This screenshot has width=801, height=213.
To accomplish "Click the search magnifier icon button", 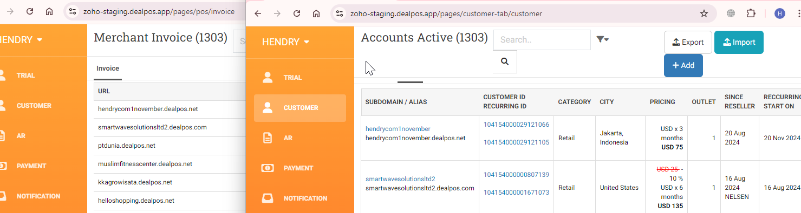I will pos(505,61).
